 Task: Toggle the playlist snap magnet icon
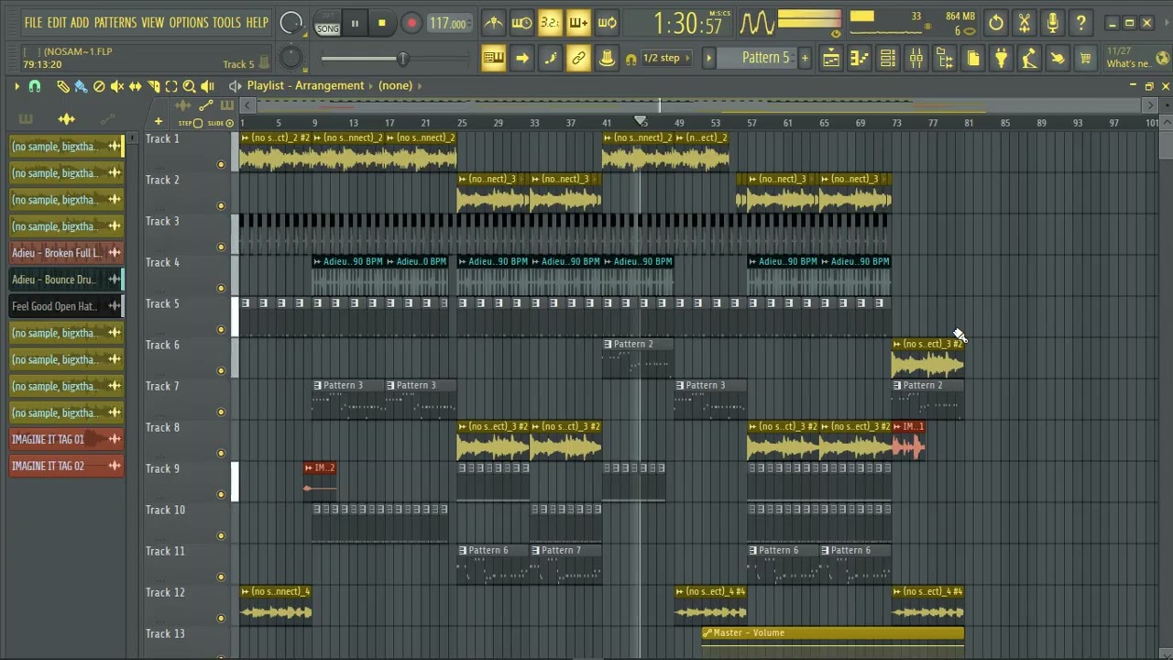click(35, 86)
